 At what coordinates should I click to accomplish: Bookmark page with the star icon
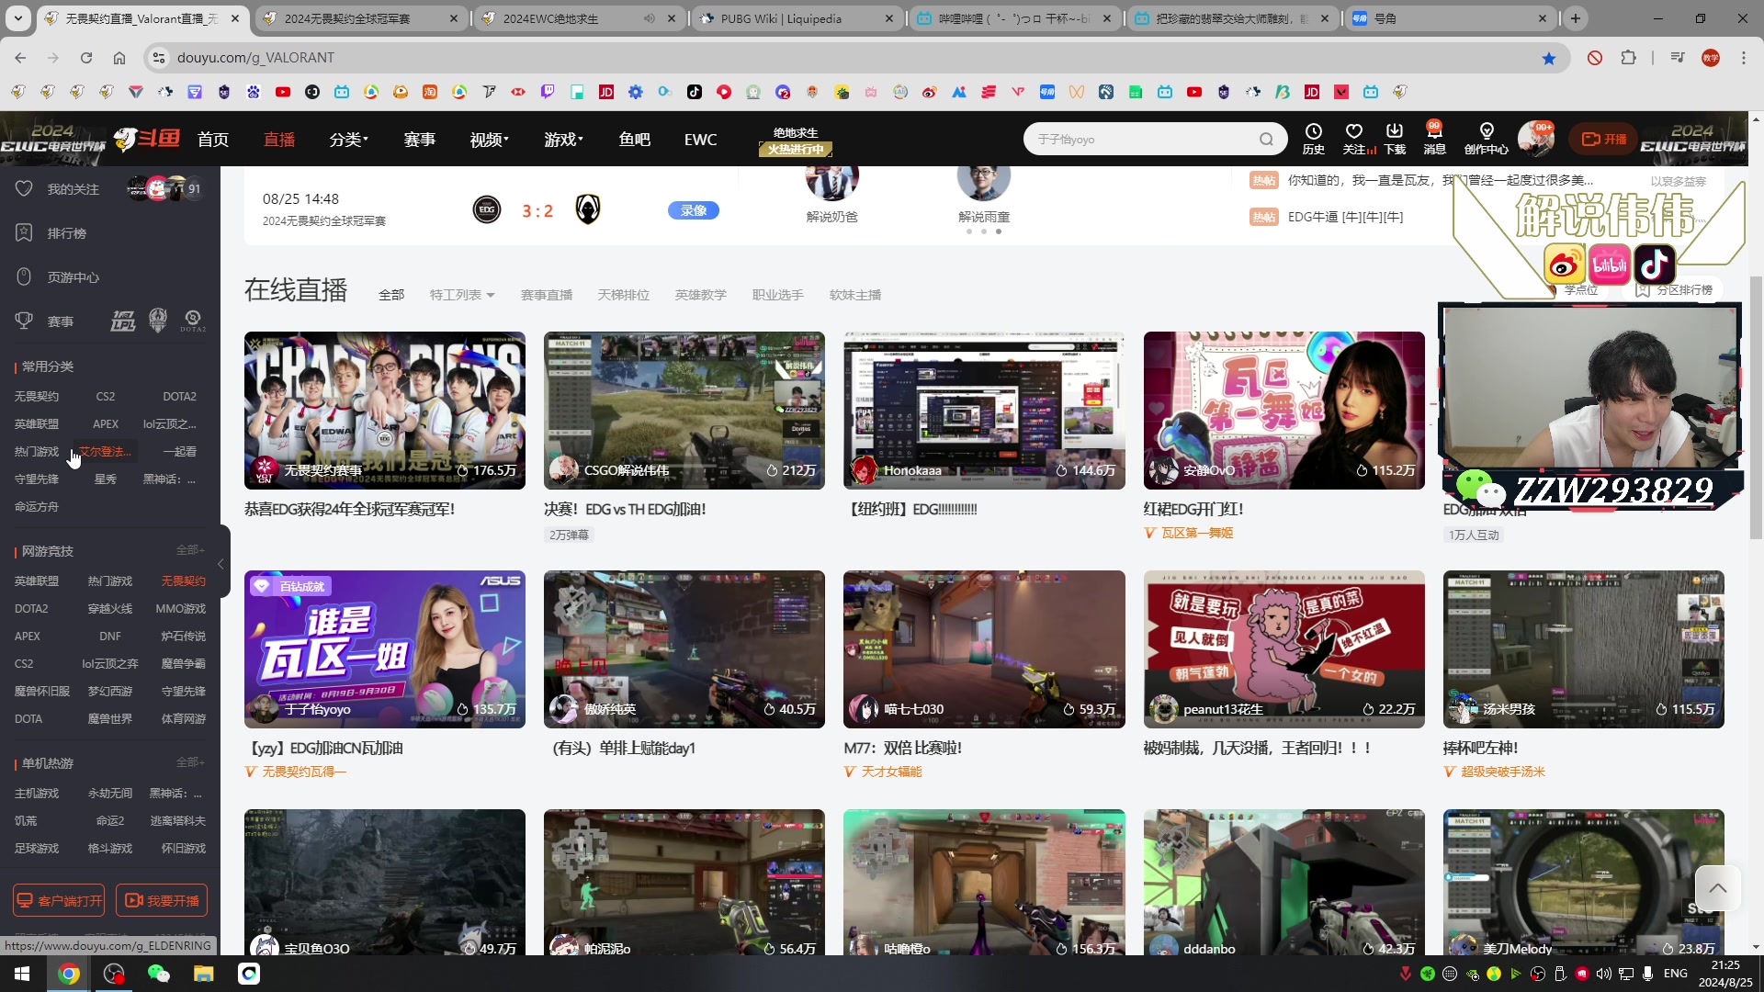1549,58
